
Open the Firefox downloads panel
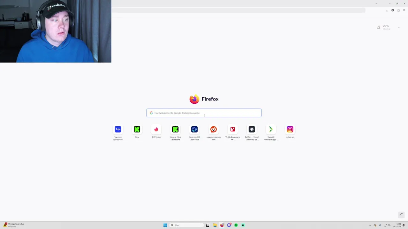(x=387, y=10)
